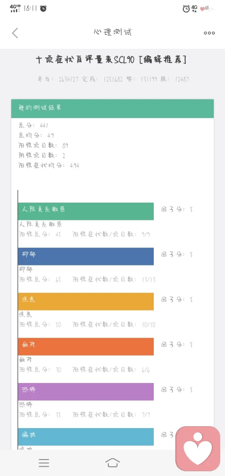Select the purple 恐怖 bar
Image resolution: width=225 pixels, height=476 pixels.
[86, 391]
